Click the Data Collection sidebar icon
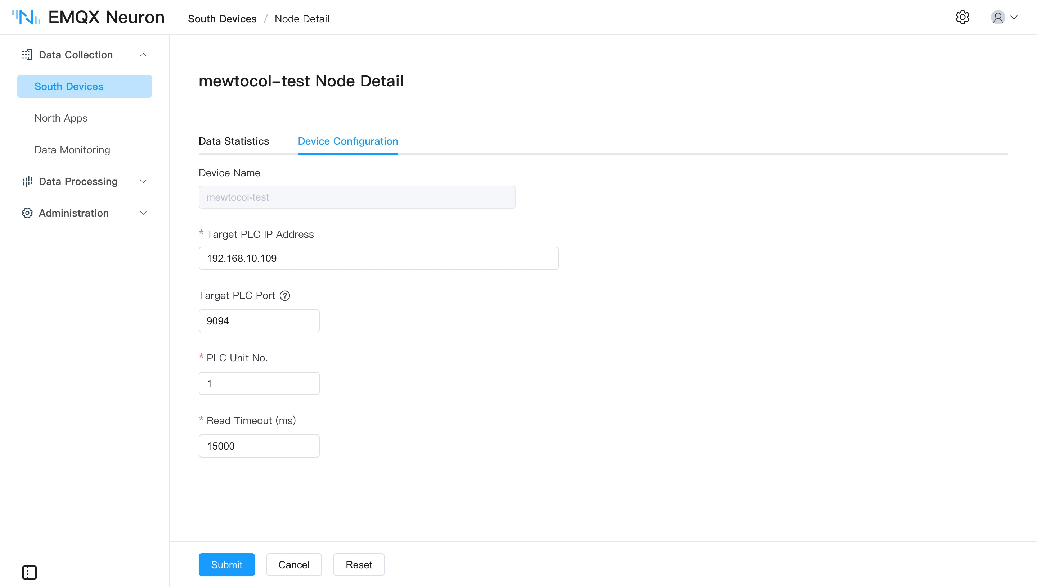The image size is (1037, 587). [27, 55]
